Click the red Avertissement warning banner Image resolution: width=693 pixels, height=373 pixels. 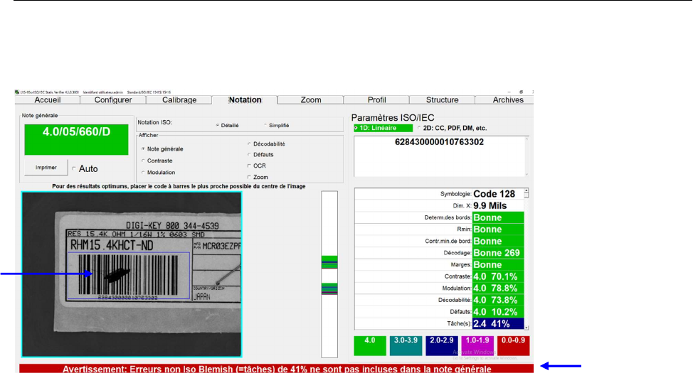point(276,369)
